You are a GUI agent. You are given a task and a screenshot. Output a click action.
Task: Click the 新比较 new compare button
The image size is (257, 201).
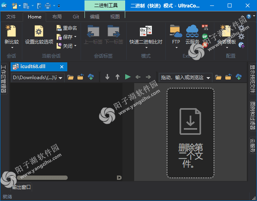tap(11, 36)
